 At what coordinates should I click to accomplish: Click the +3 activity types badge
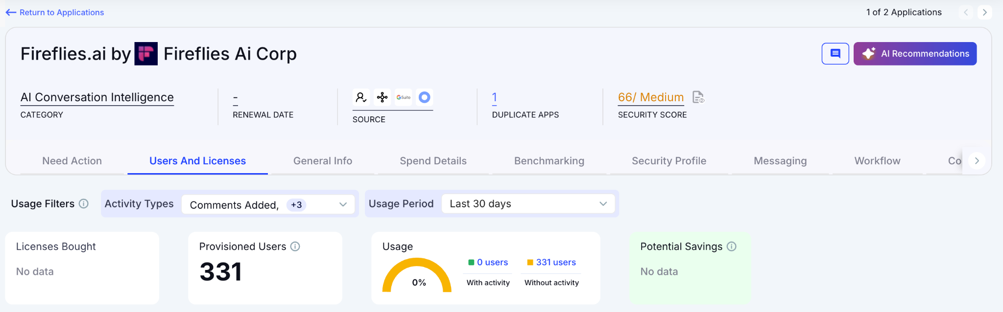point(296,205)
